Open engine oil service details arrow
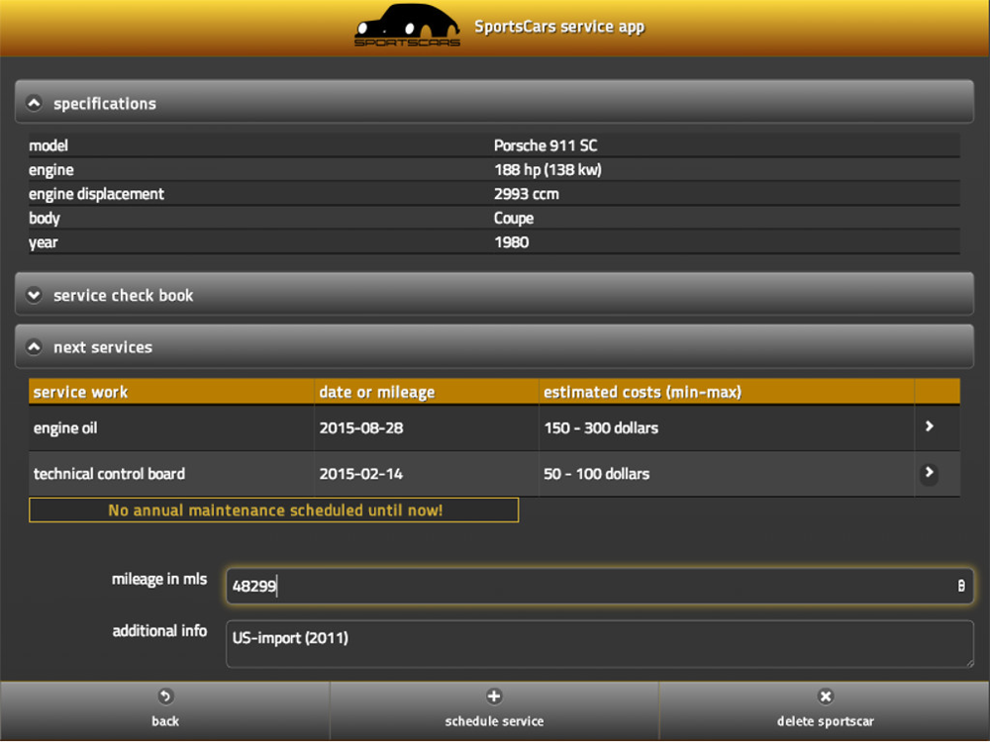 929,426
